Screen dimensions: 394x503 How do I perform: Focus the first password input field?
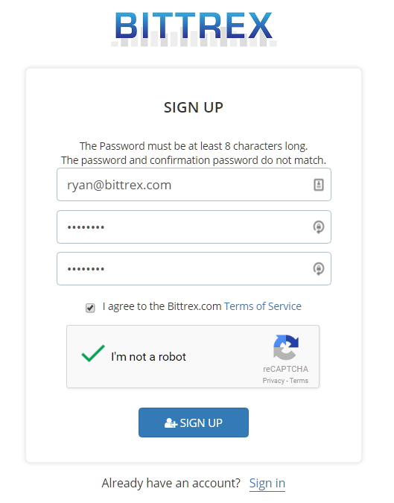point(194,227)
